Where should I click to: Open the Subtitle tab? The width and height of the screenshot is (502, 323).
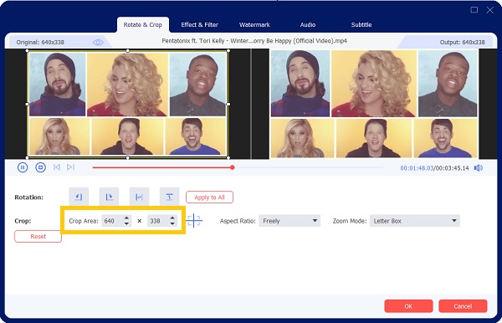(361, 24)
